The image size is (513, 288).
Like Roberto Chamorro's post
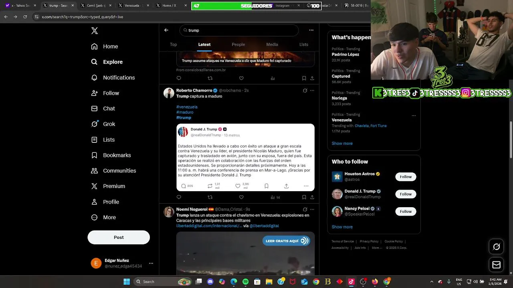241,197
